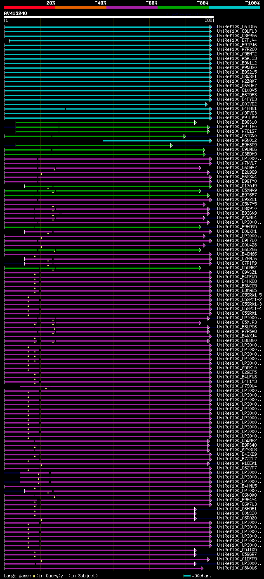Select label UniRef100_A6RA20
The width and height of the screenshot is (264, 579).
click(x=237, y=518)
